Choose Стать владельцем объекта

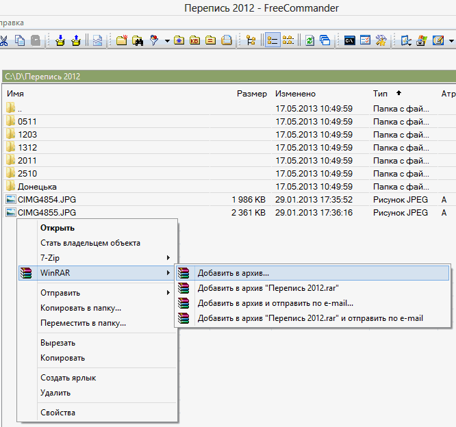[x=97, y=243]
